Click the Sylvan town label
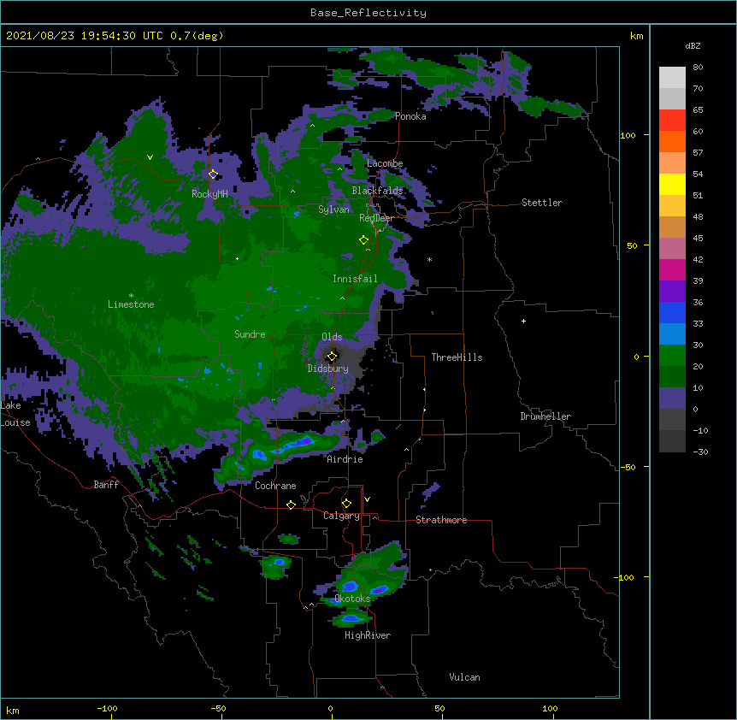737x720 pixels. (333, 210)
